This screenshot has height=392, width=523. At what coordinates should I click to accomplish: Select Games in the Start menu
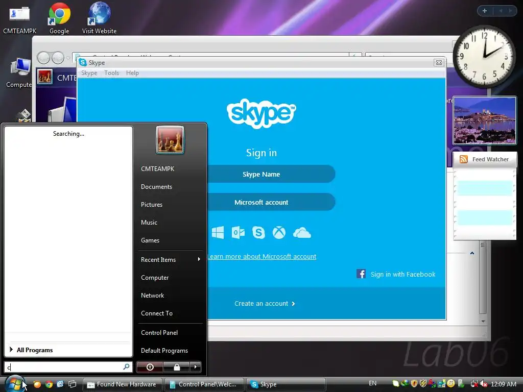click(x=150, y=240)
